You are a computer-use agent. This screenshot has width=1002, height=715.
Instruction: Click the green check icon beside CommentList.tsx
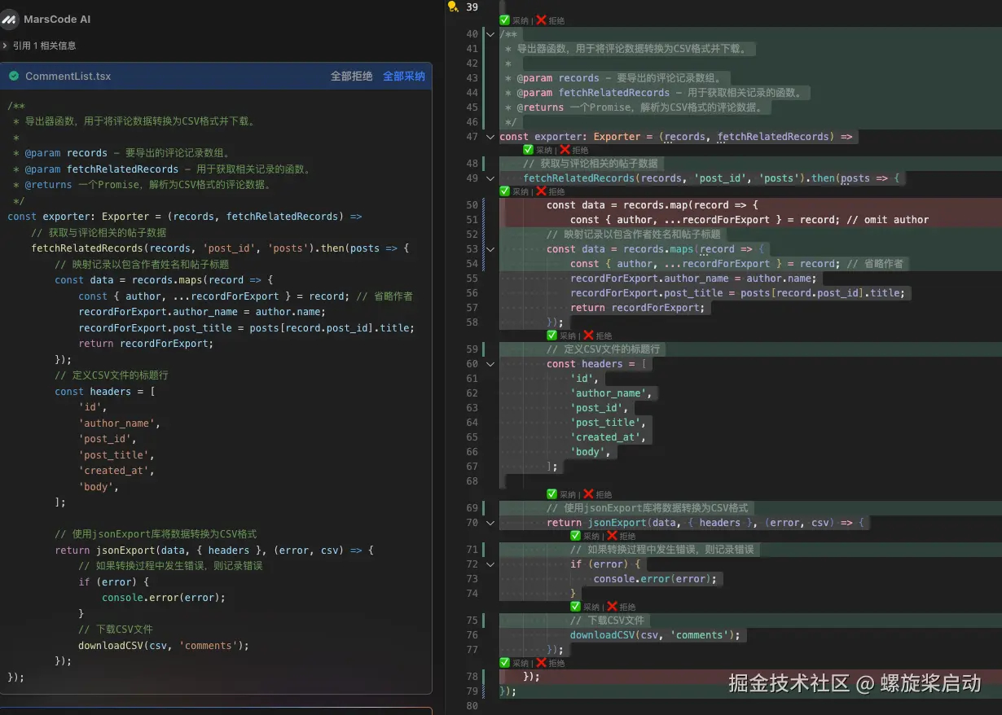13,76
